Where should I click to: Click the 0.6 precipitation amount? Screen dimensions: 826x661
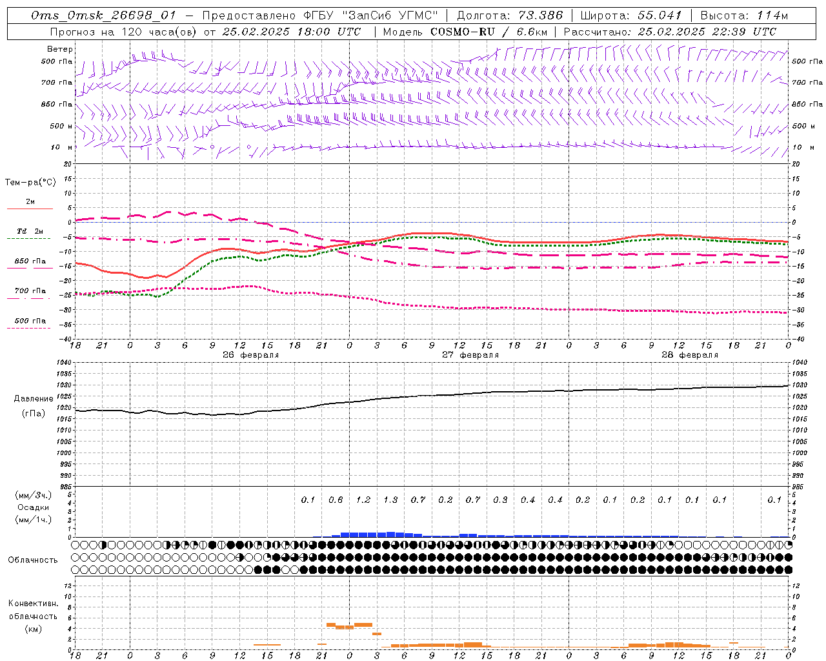[336, 500]
